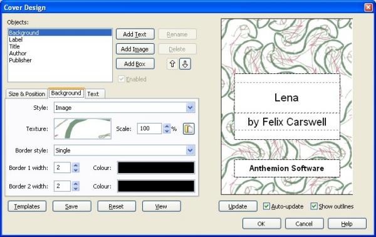Disable the Show outlines checkbox
The height and width of the screenshot is (237, 376).
click(x=314, y=206)
